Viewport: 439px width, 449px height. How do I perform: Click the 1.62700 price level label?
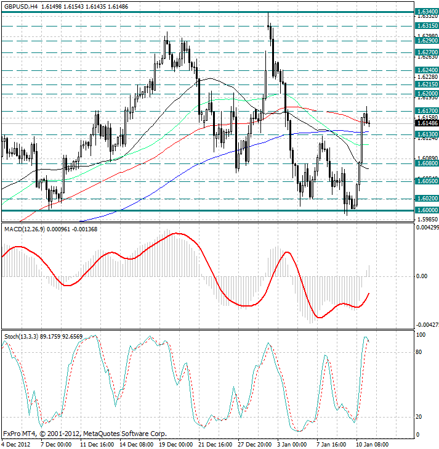[x=427, y=52]
